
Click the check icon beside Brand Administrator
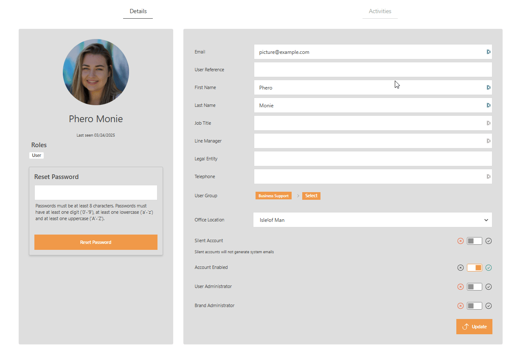(x=488, y=305)
